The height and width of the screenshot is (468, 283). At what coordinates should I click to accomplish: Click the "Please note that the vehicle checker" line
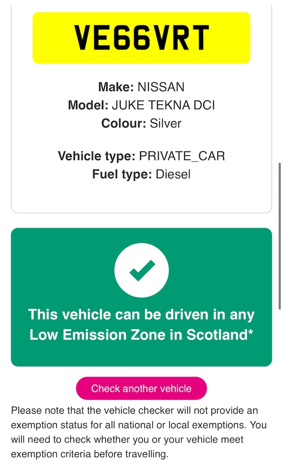(x=134, y=410)
